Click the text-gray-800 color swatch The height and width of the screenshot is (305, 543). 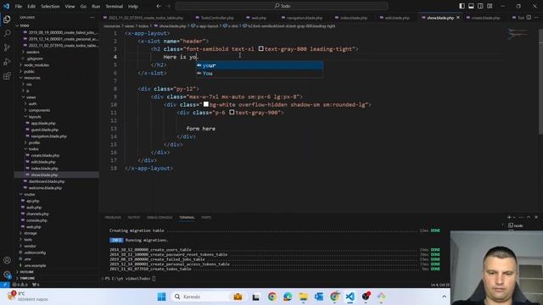pos(260,49)
